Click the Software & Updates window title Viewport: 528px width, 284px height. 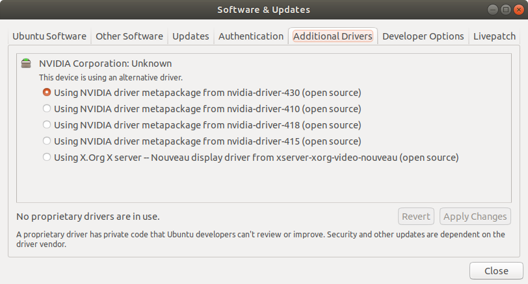coord(263,10)
